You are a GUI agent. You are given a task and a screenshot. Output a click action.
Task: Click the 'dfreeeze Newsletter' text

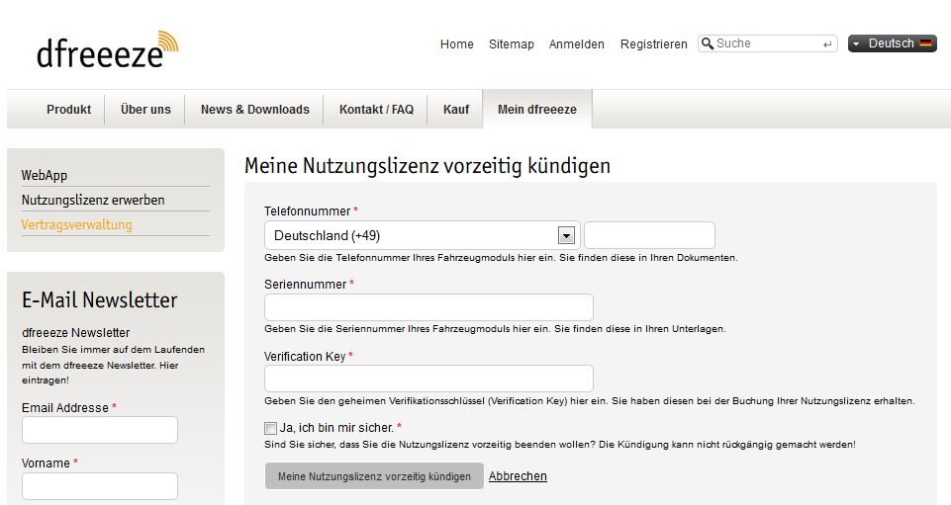point(76,333)
